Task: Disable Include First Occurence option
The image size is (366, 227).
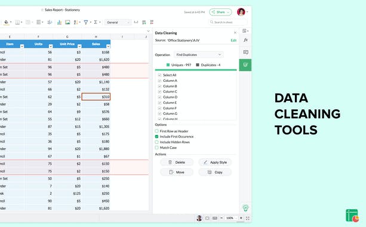Action: (x=156, y=137)
